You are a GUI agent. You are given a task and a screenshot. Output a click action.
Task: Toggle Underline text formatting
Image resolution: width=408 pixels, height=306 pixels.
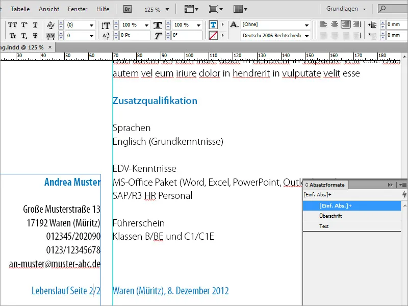click(x=35, y=25)
